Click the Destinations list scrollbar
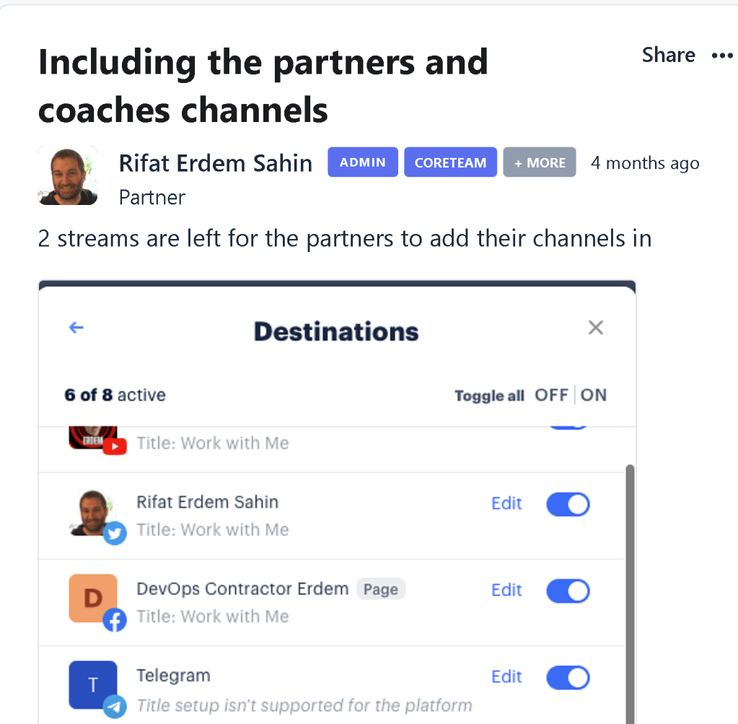The height and width of the screenshot is (724, 738). [x=630, y=593]
